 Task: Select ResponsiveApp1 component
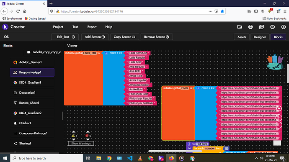32,72
